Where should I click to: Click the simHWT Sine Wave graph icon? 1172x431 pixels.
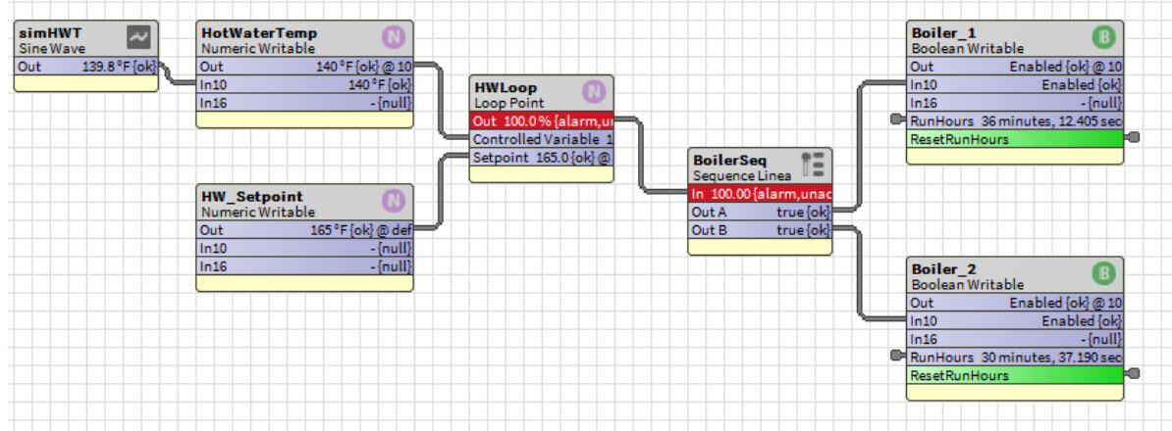click(x=138, y=37)
